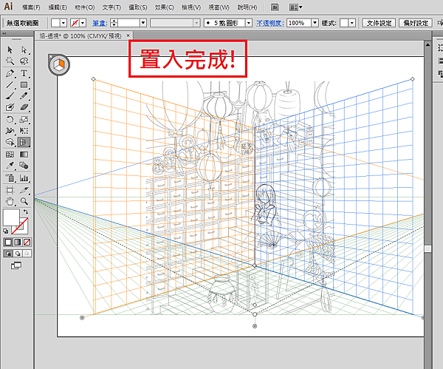Click the large white fill color swatch
Viewport: 443px width, 369px height.
tap(12, 218)
